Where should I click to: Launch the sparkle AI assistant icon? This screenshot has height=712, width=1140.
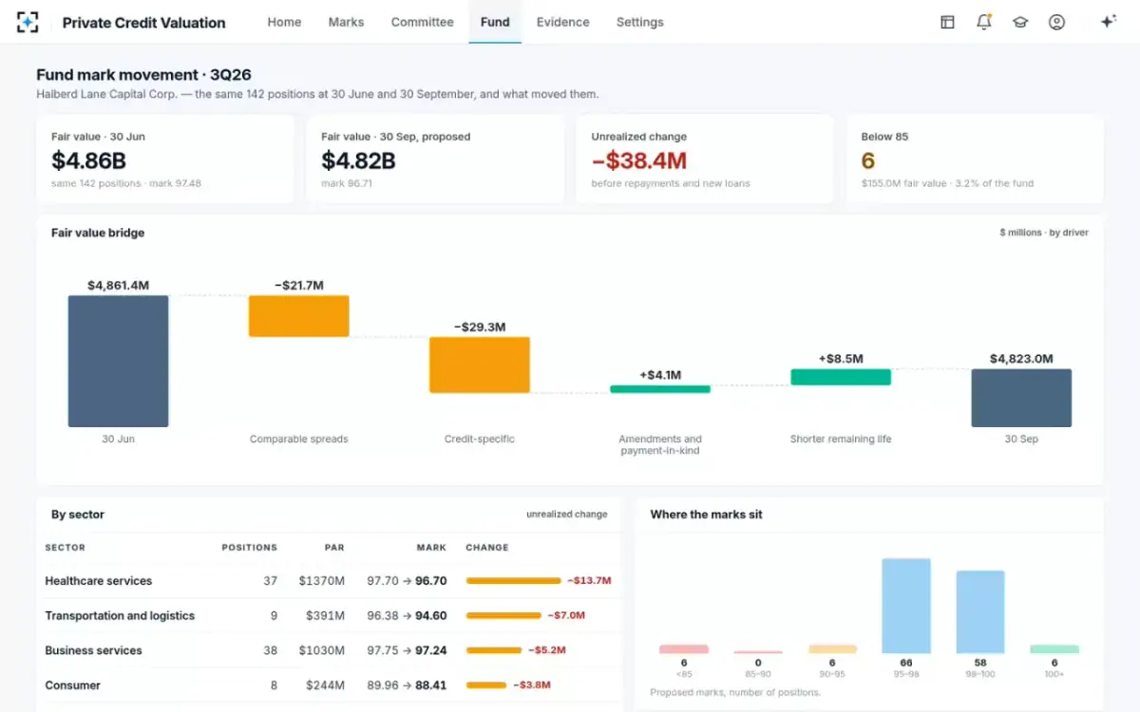[1108, 22]
